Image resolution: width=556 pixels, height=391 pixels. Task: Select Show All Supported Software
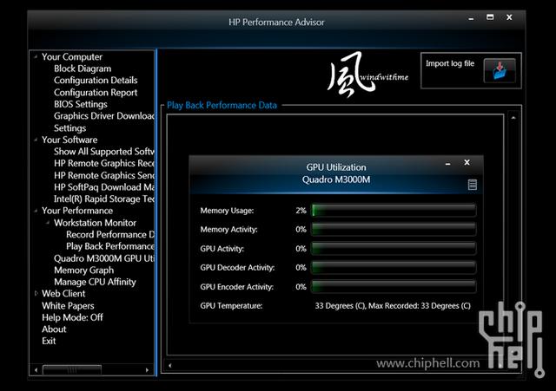pos(104,152)
